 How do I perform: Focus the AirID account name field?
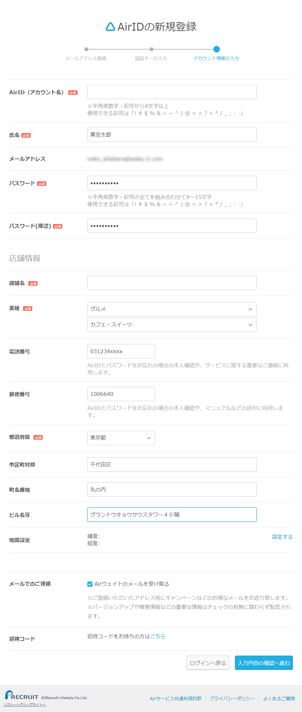tap(172, 92)
